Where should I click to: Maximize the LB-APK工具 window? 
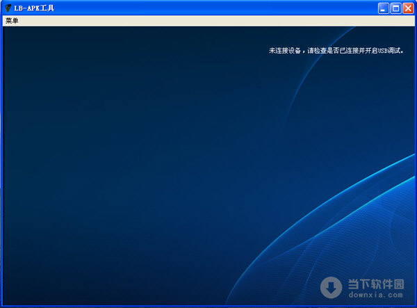[x=395, y=8]
